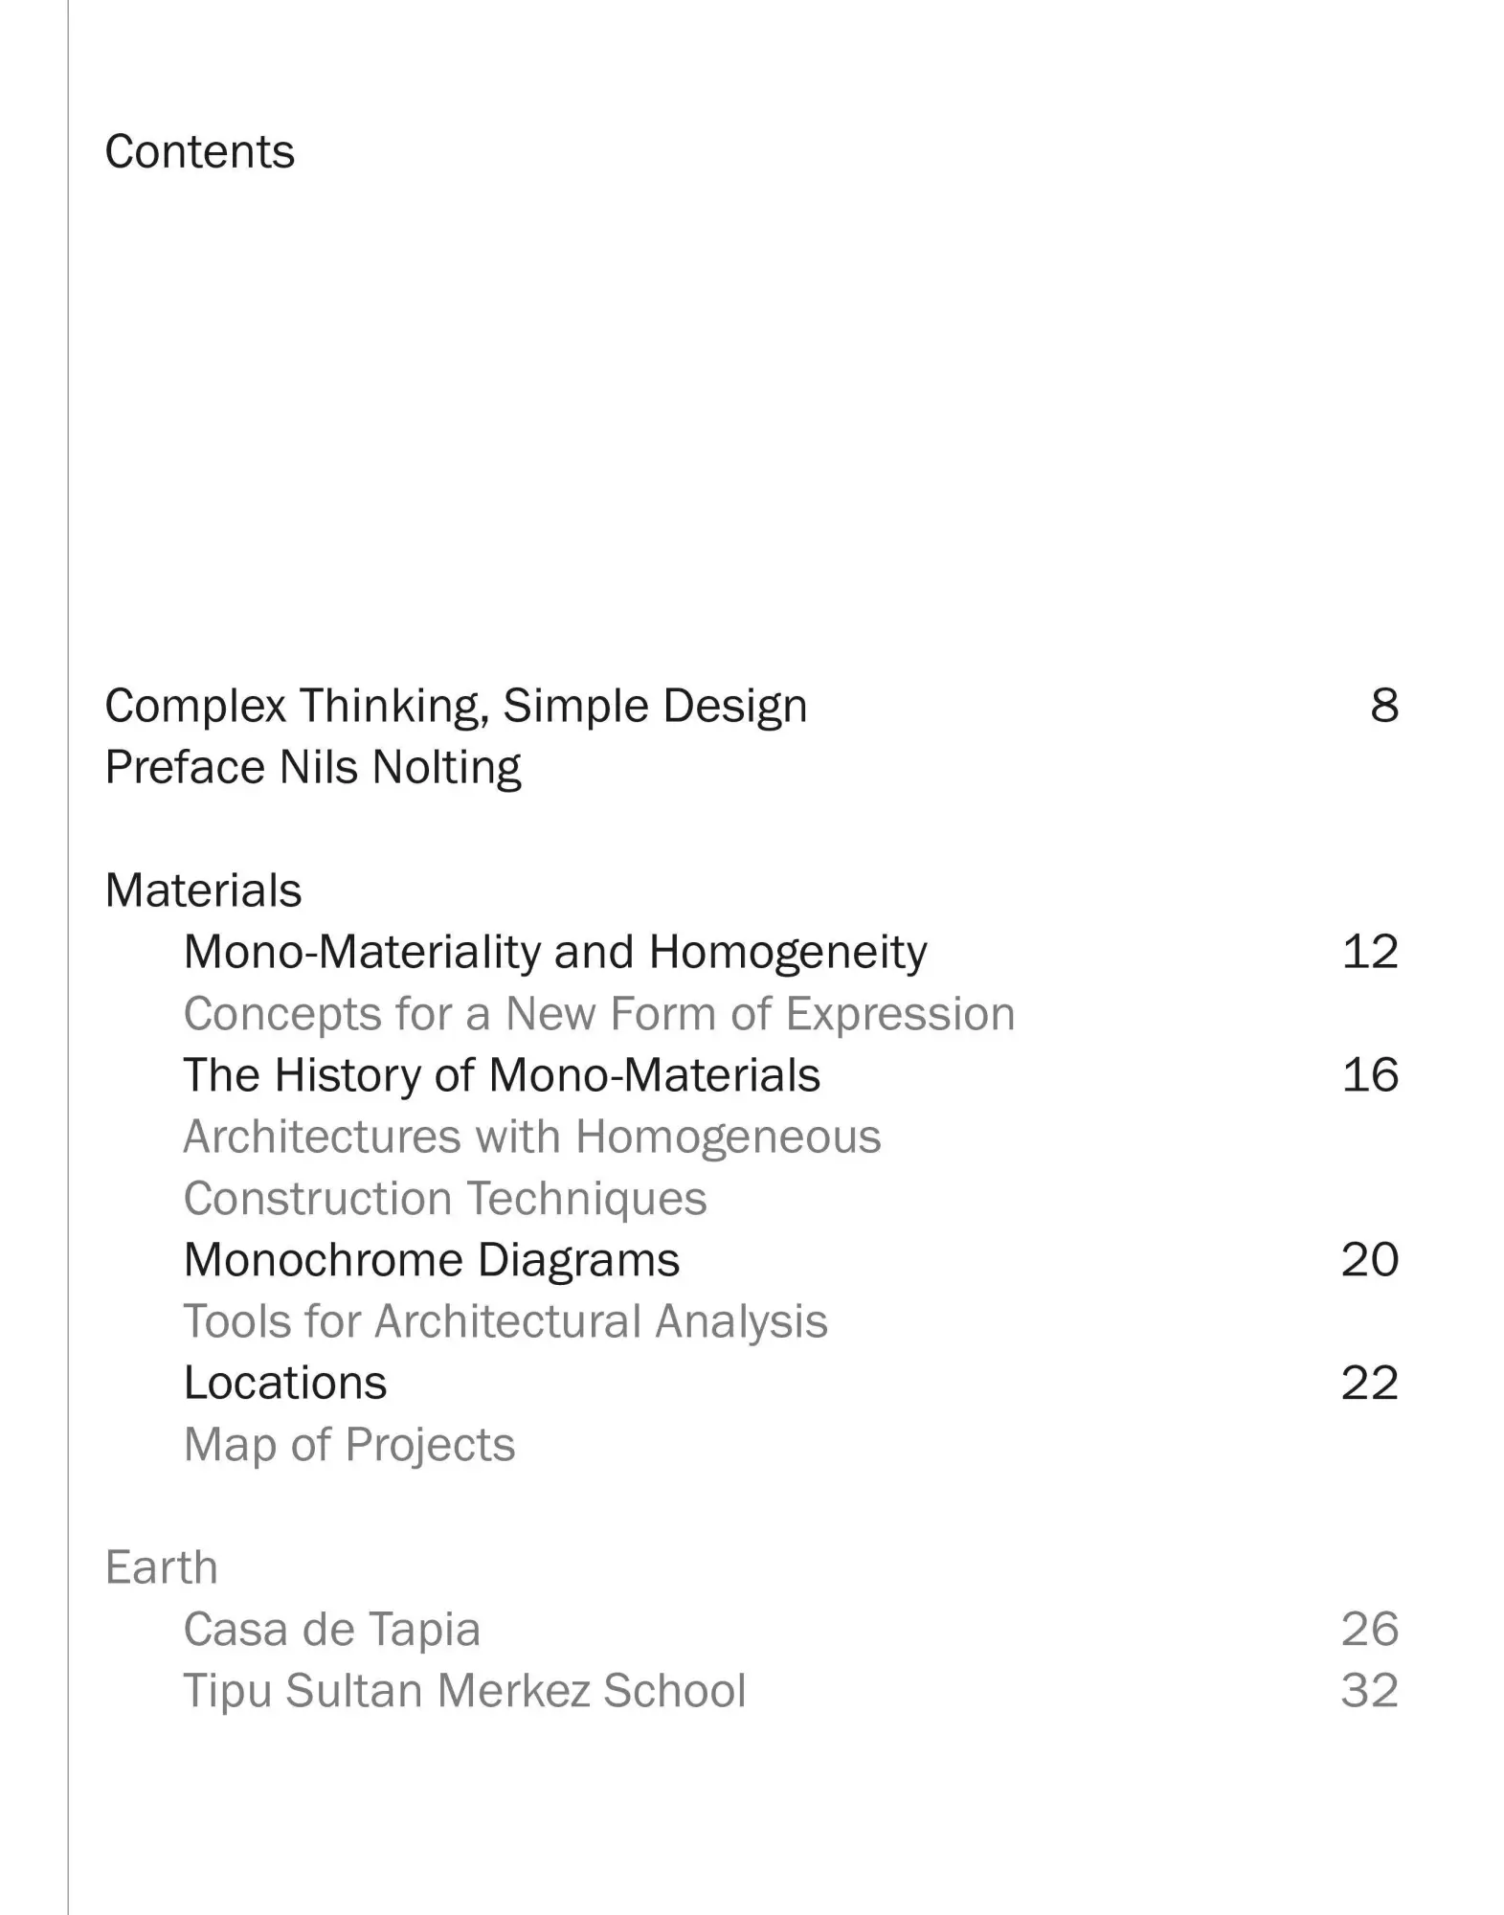Click the Construction Techniques subtitle line

(445, 1199)
